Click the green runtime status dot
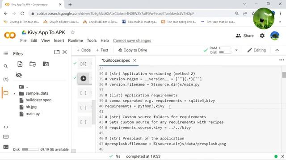 [x=276, y=156]
